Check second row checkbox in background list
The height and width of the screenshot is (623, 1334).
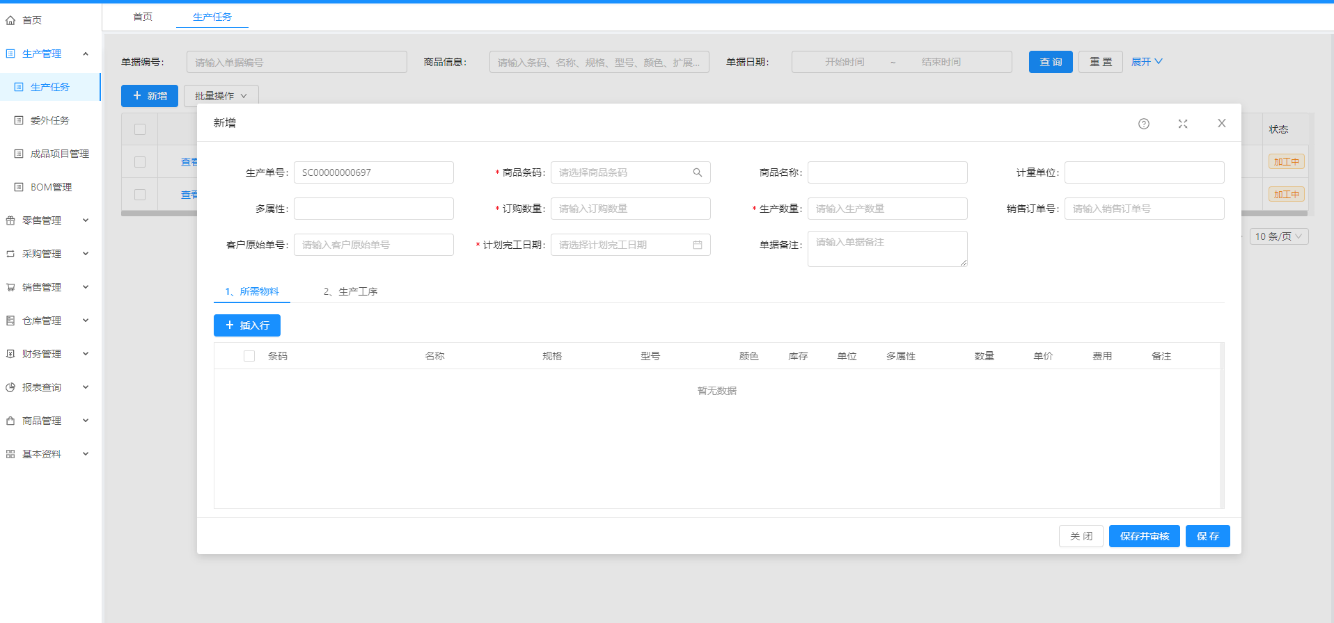[140, 195]
